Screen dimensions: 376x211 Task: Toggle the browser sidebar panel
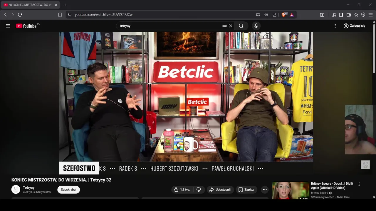coord(341,15)
